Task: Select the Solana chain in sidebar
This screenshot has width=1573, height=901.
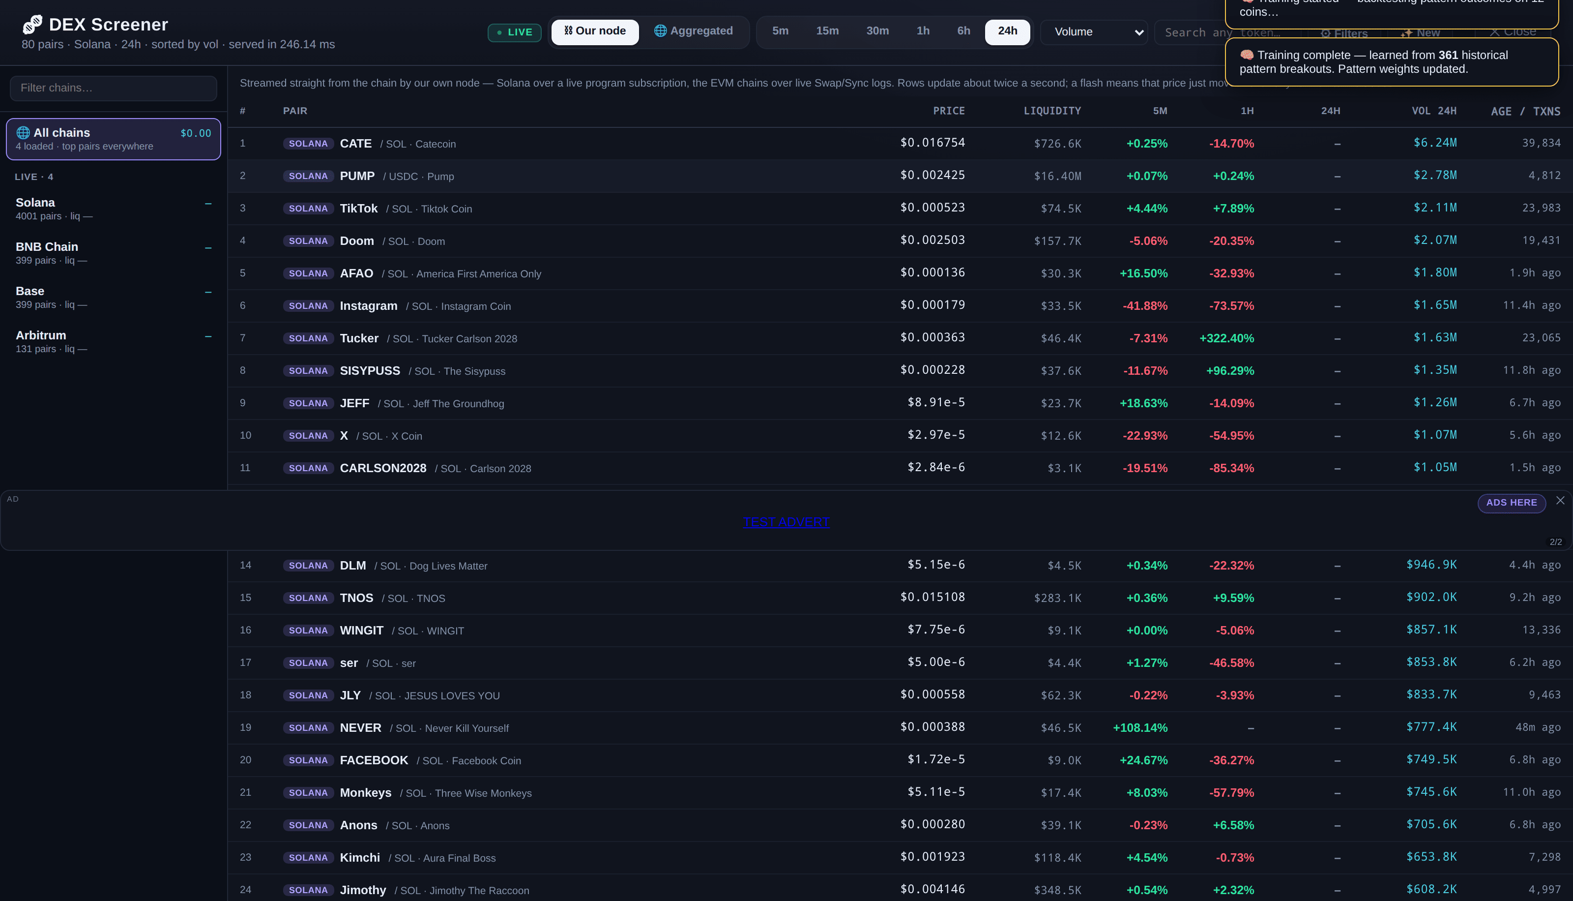Action: (113, 209)
